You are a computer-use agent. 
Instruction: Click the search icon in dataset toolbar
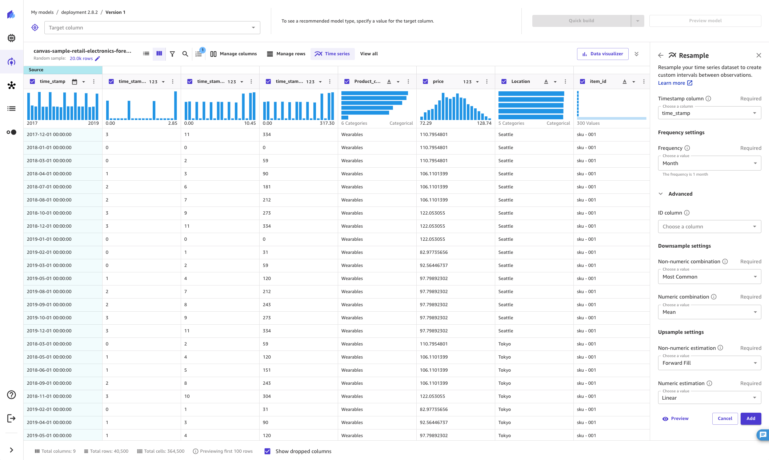(x=185, y=54)
